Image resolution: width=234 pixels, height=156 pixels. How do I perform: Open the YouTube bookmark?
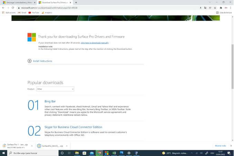tap(34, 12)
